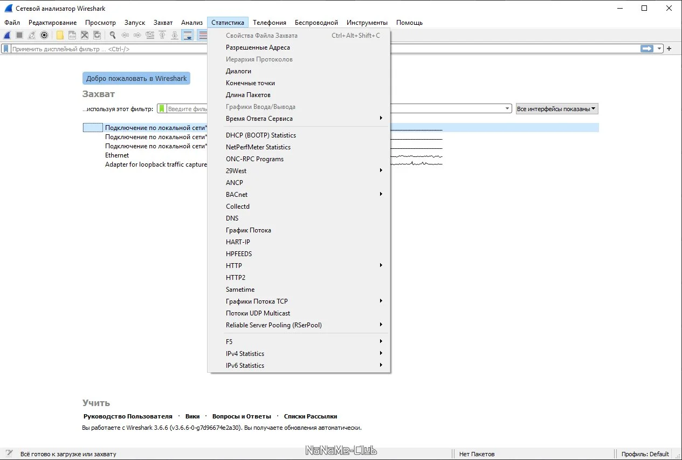Viewport: 682px width, 460px height.
Task: Click the reload capture file icon
Action: coord(97,35)
